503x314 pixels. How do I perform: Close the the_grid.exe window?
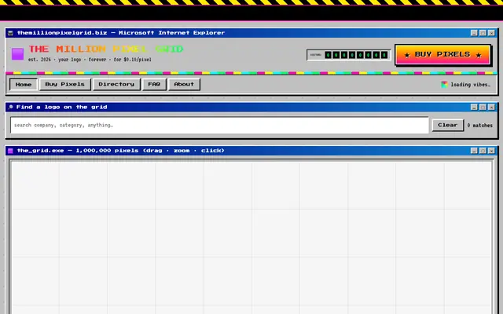point(491,151)
